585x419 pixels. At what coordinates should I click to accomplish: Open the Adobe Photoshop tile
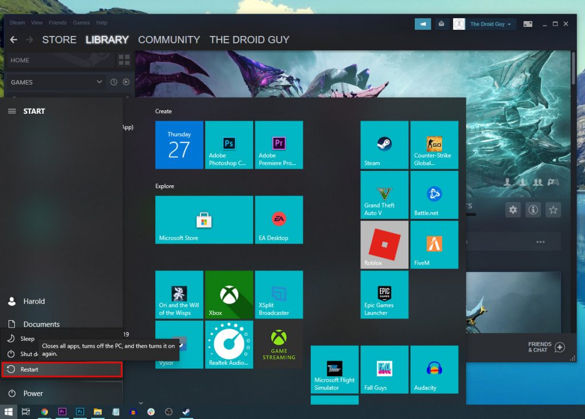pos(229,145)
